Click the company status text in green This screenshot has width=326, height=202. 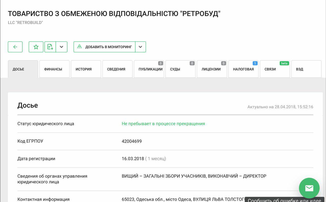(x=163, y=124)
